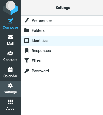Select the Preferences settings section

[x=62, y=20]
